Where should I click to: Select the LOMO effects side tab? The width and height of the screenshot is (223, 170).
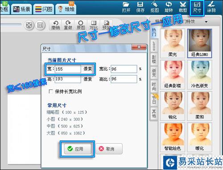(154, 46)
